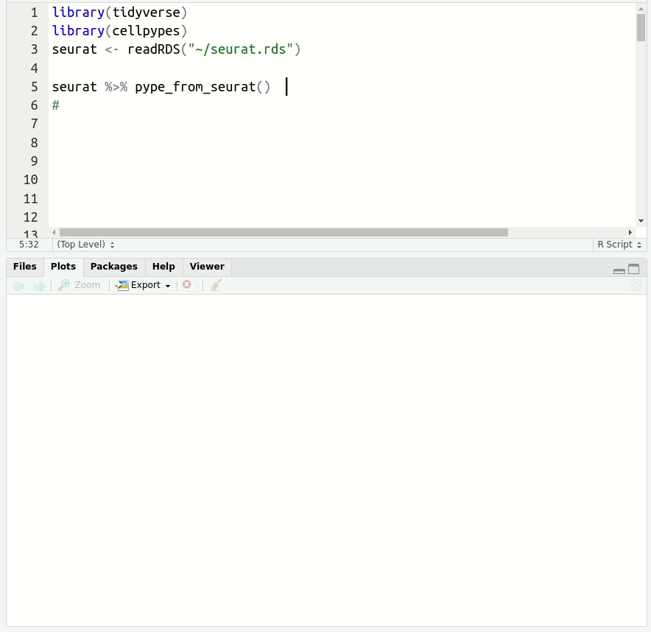Select the Plots tab
The width and height of the screenshot is (651, 632).
[x=63, y=267]
